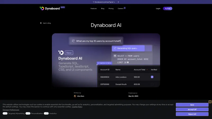Reject all cookies
The height and width of the screenshot is (119, 212).
point(192,114)
